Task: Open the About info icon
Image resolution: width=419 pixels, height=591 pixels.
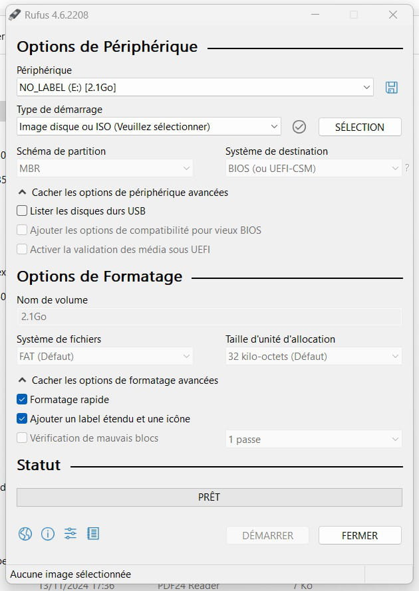Action: pyautogui.click(x=48, y=534)
